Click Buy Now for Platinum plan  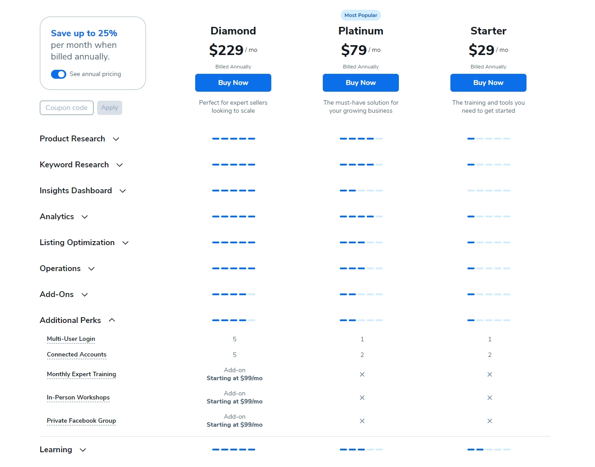(361, 83)
